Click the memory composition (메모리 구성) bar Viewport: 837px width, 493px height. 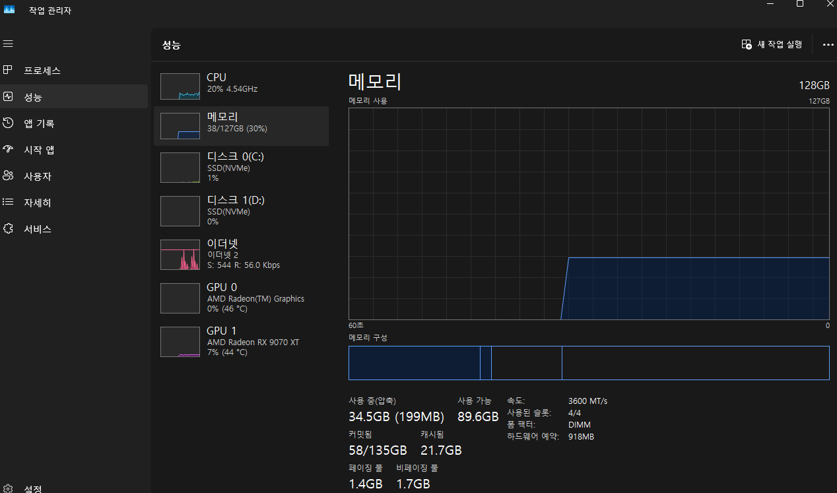(x=588, y=363)
